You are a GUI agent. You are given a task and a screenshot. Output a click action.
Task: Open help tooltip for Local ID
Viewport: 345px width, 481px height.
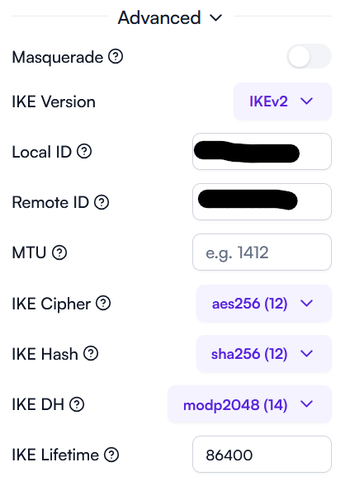tap(84, 151)
